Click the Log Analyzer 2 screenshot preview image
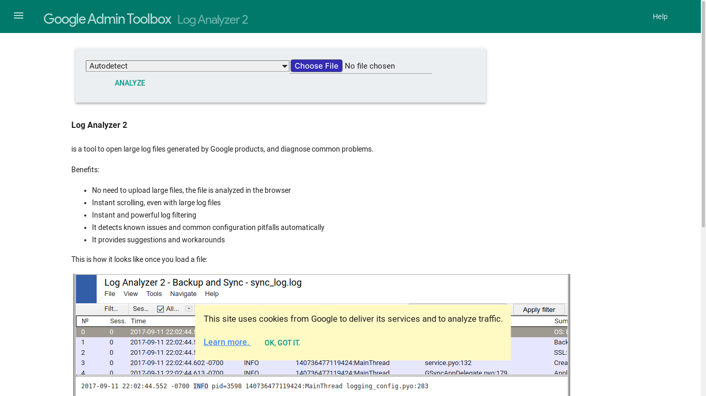Screen dimensions: 706x396 (321, 335)
